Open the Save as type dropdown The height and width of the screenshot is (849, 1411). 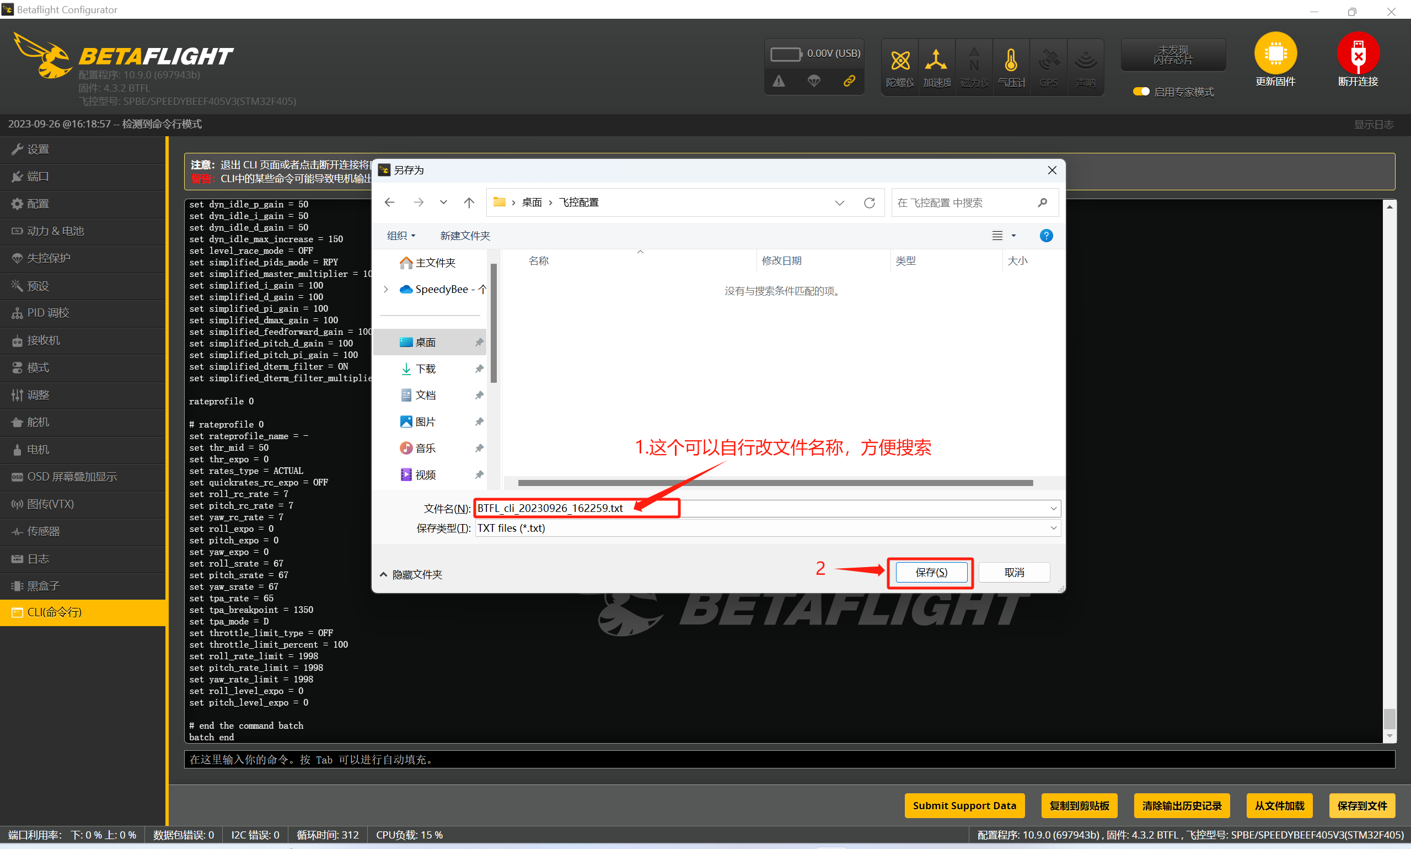click(1053, 528)
